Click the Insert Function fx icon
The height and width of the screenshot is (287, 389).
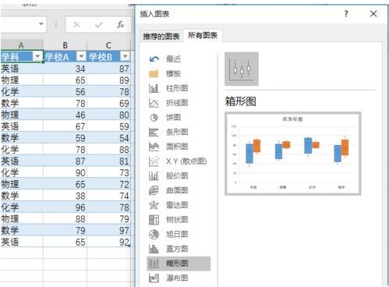120,25
